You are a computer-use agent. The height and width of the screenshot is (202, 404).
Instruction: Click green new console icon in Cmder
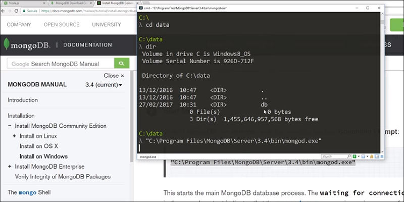(355, 157)
